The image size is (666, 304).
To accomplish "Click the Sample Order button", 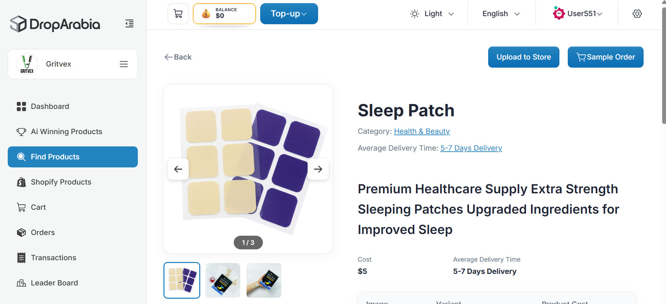I will [605, 57].
